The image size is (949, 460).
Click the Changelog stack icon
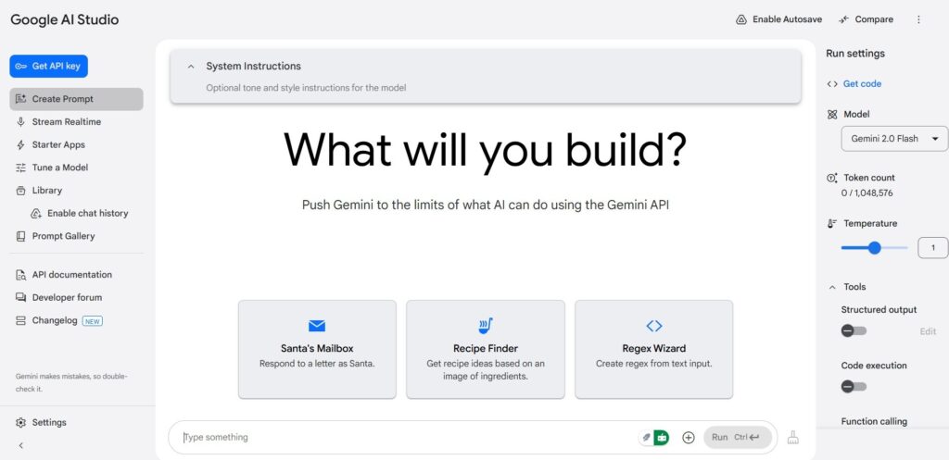coord(20,320)
